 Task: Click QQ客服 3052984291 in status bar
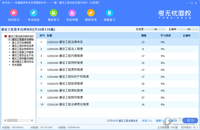(x=13, y=127)
